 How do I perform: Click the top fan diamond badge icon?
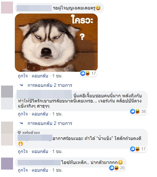click(19, 133)
